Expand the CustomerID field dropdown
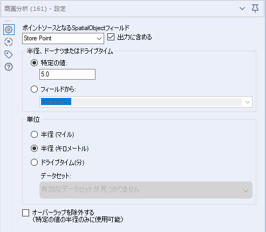The height and width of the screenshot is (232, 266). point(146,102)
